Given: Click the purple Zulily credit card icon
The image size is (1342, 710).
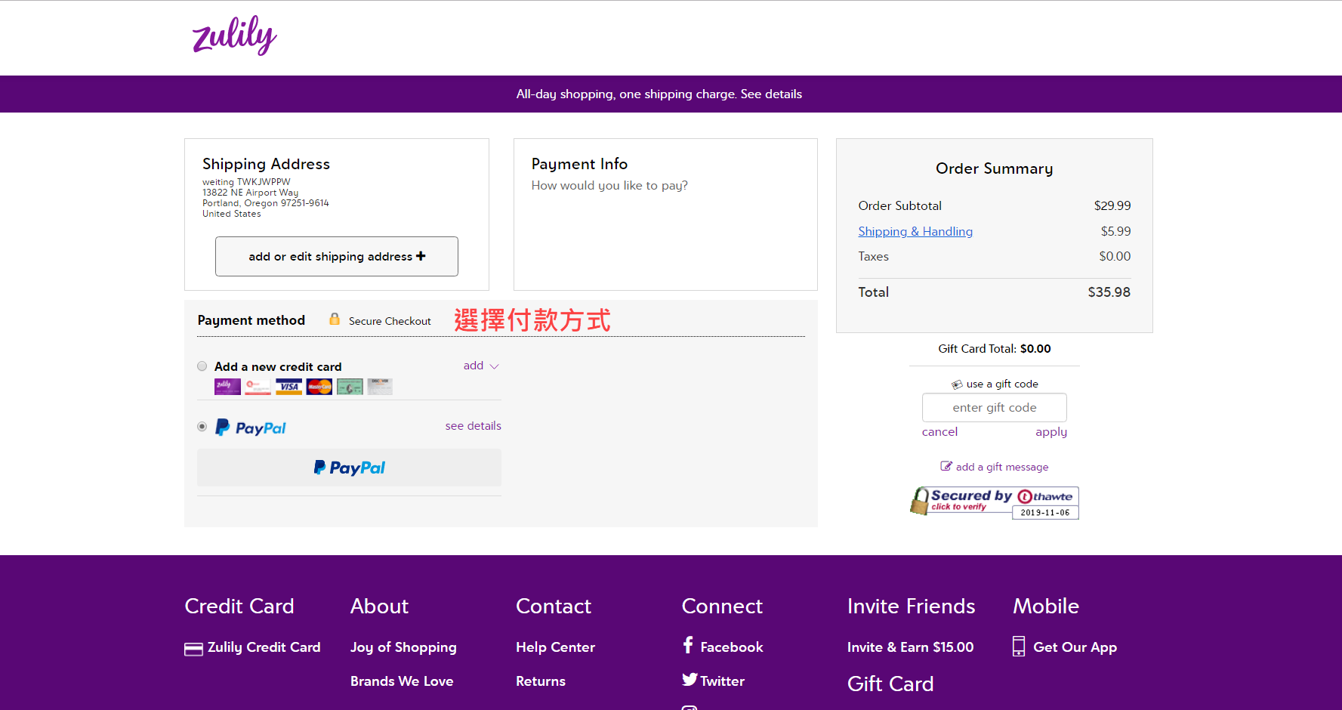Looking at the screenshot, I should (227, 387).
